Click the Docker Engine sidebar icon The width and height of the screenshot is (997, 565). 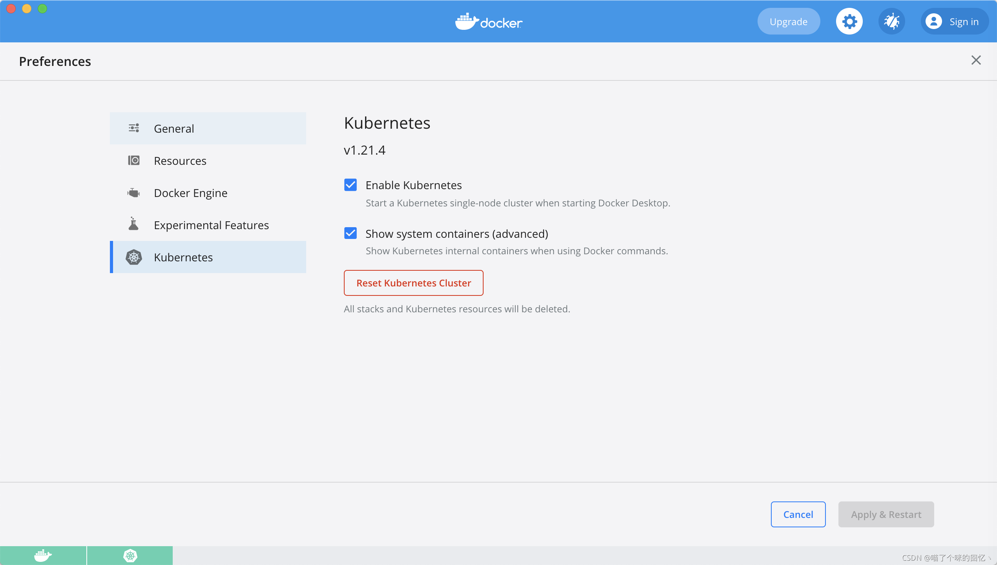[x=133, y=193]
